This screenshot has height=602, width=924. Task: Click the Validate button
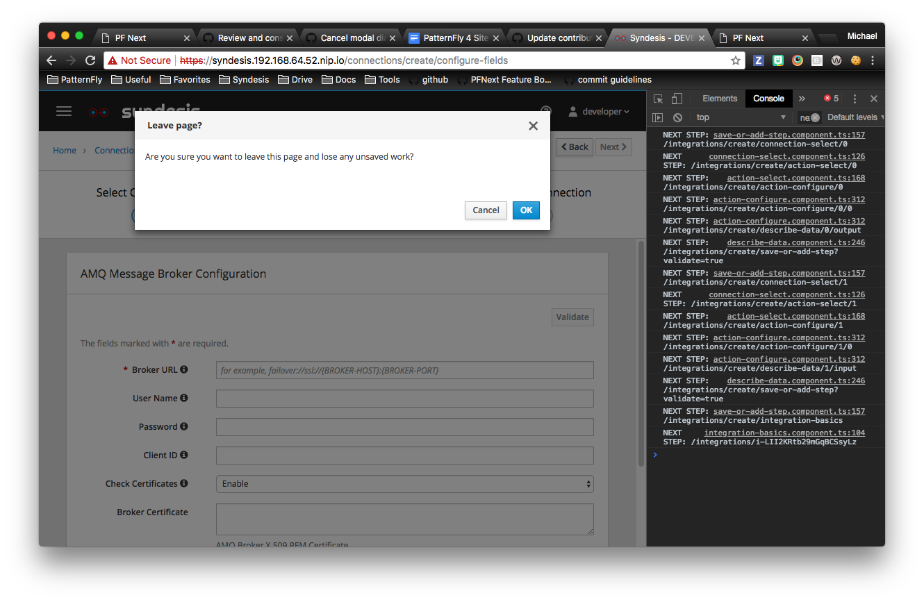[572, 317]
